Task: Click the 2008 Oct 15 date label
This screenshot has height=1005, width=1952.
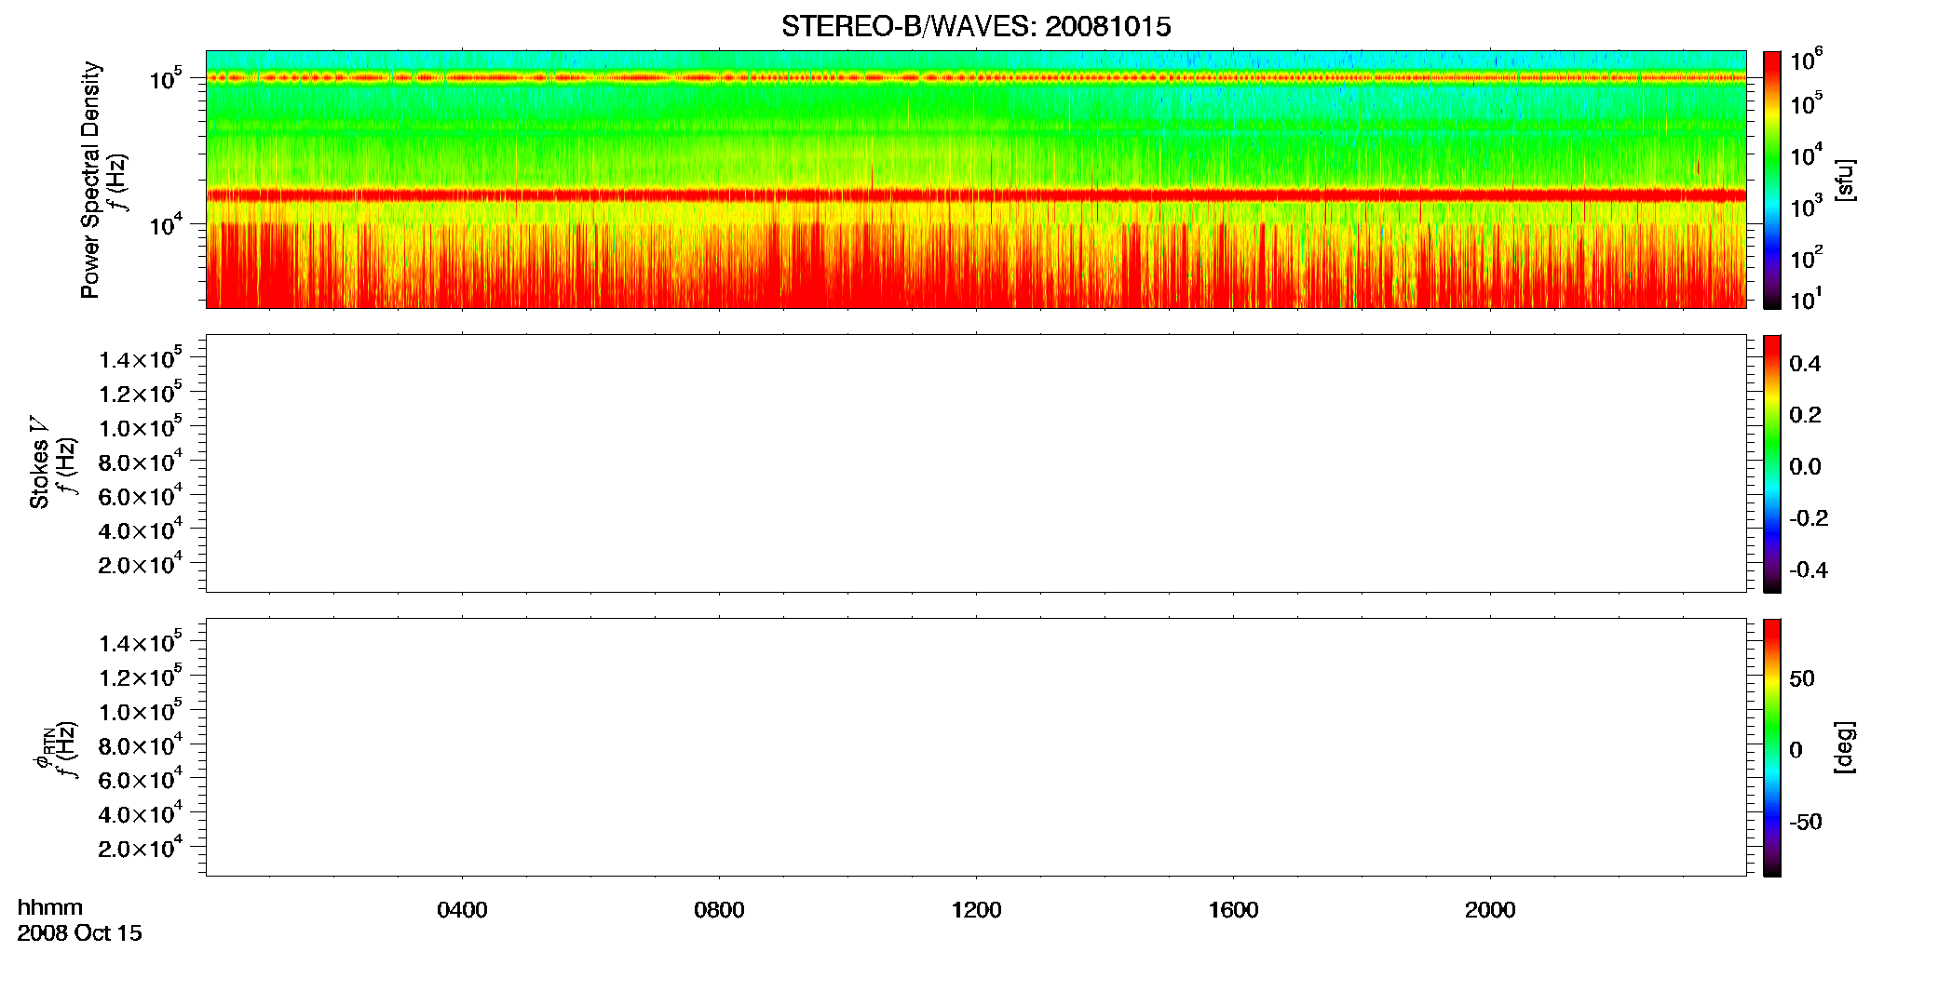Action: click(x=79, y=933)
